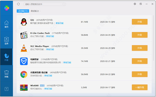The image size is (156, 97).
Task: Open the 宝库 software library in the sidebar
Action: 6,41
